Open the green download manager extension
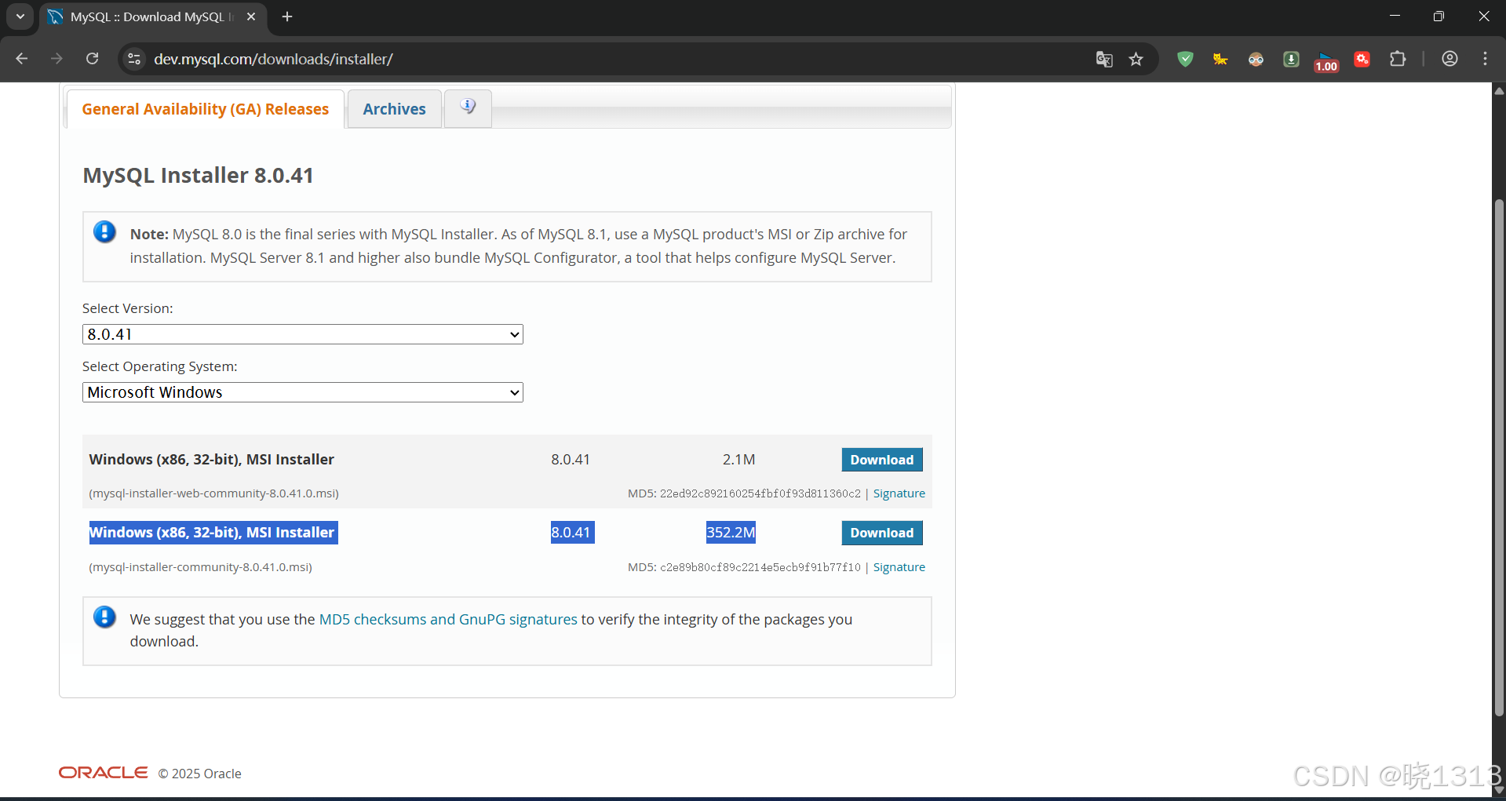The width and height of the screenshot is (1506, 801). pyautogui.click(x=1291, y=59)
